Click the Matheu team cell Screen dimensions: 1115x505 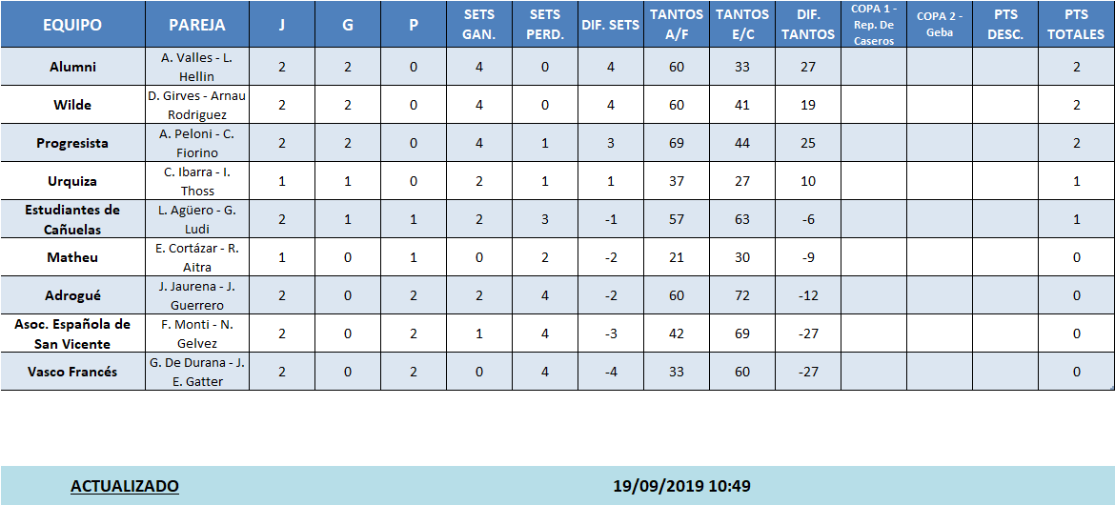[72, 257]
